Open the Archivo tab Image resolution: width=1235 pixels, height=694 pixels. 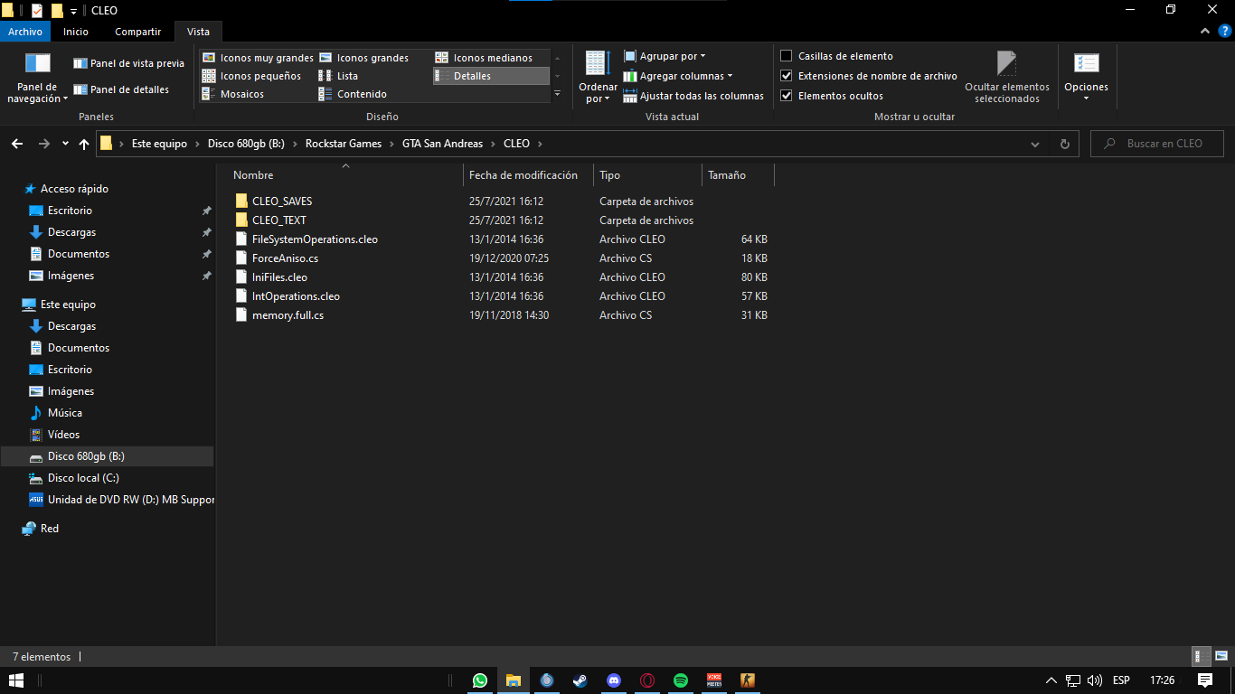(x=25, y=32)
